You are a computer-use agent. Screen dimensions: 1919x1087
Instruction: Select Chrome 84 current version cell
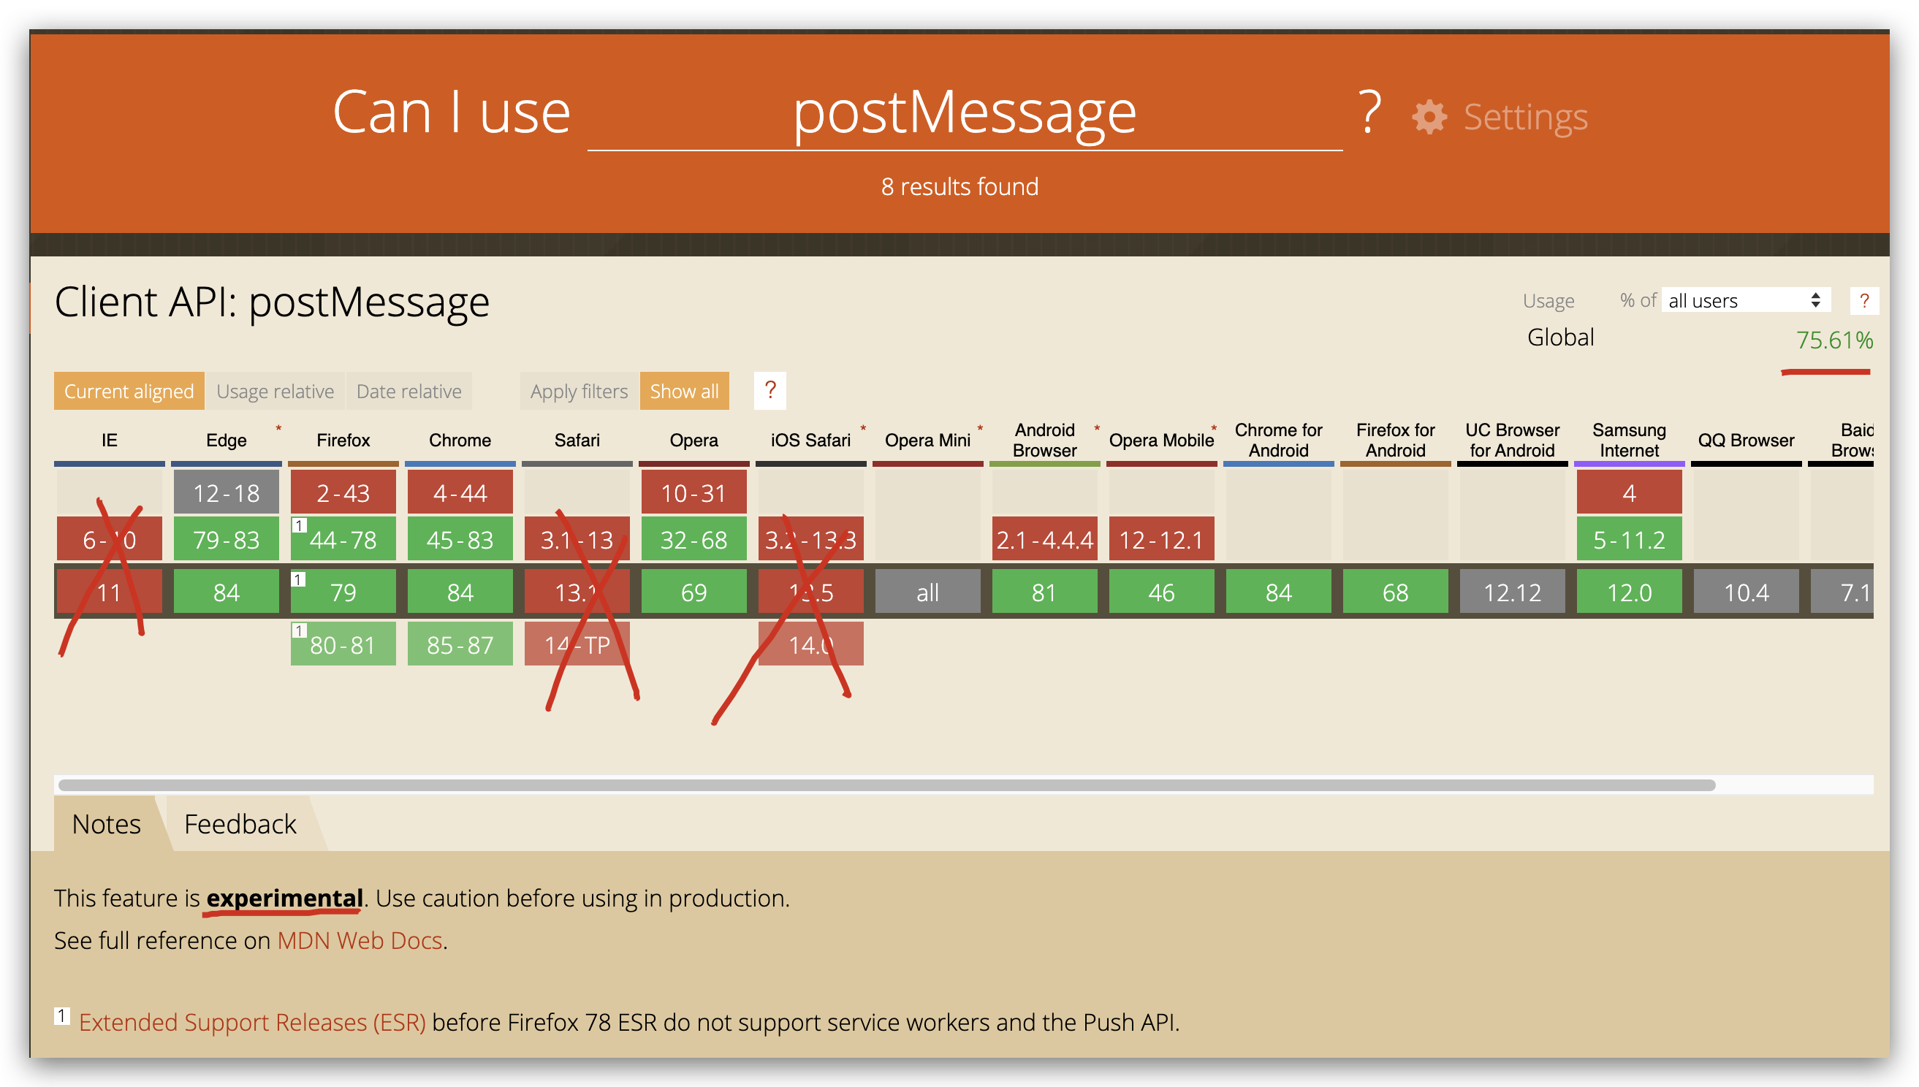[x=460, y=592]
